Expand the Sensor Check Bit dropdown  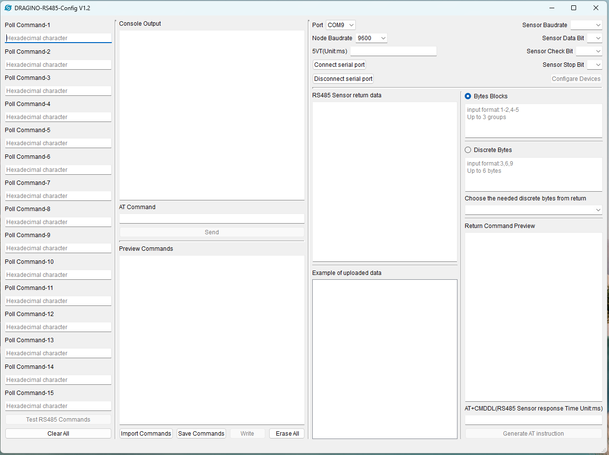point(589,51)
